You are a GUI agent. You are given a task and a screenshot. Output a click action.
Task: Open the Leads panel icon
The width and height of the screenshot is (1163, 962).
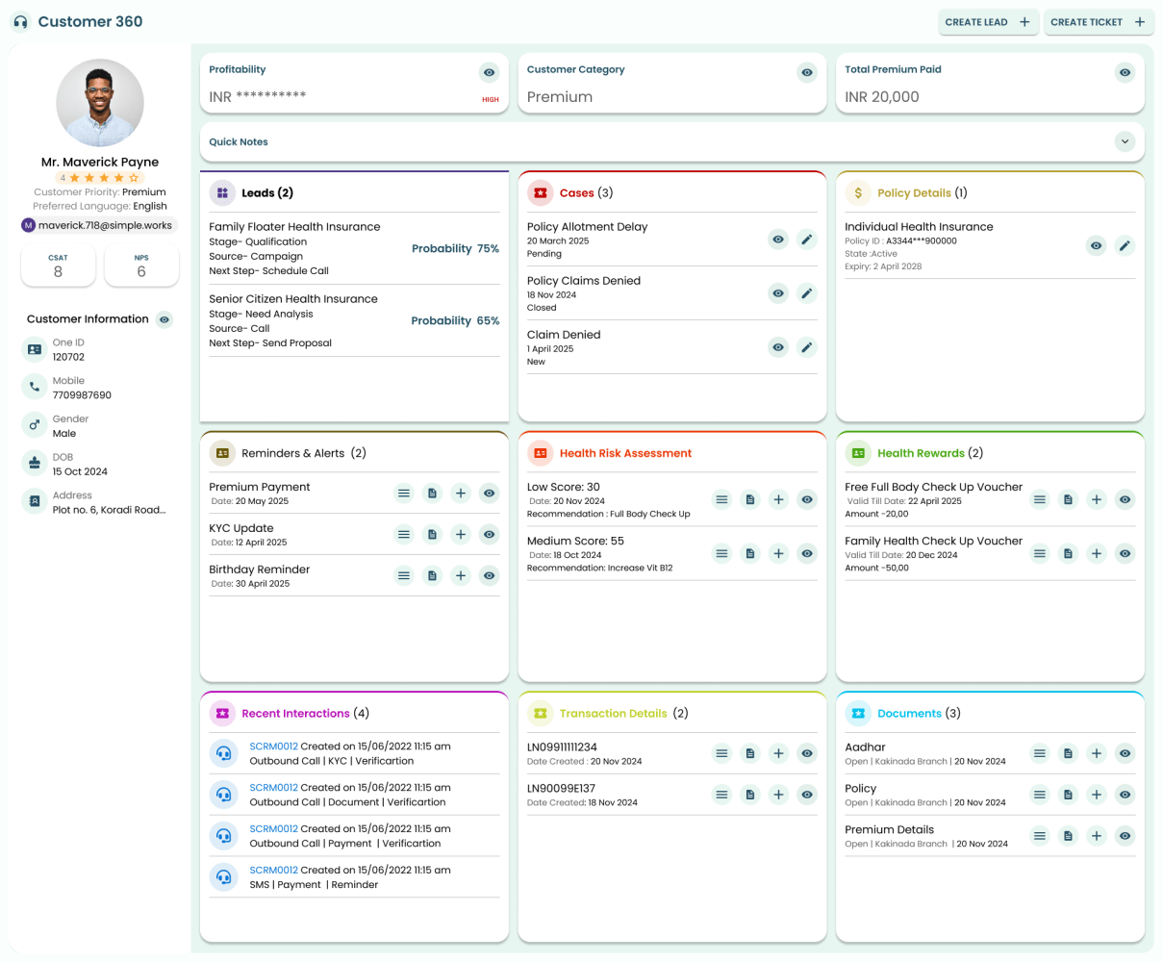[222, 192]
